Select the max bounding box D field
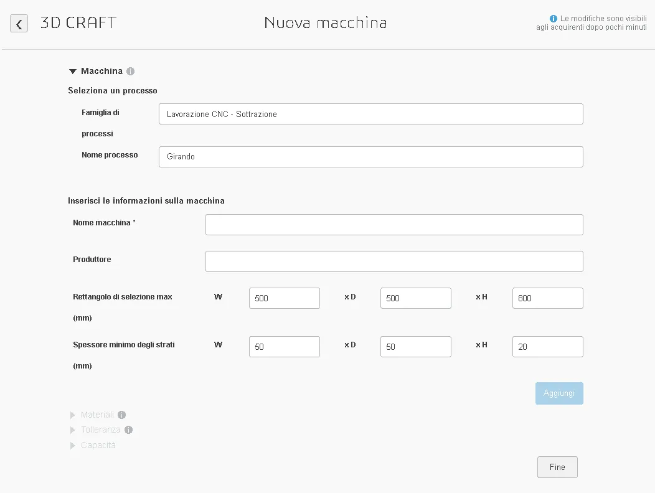The width and height of the screenshot is (655, 493). pyautogui.click(x=415, y=298)
